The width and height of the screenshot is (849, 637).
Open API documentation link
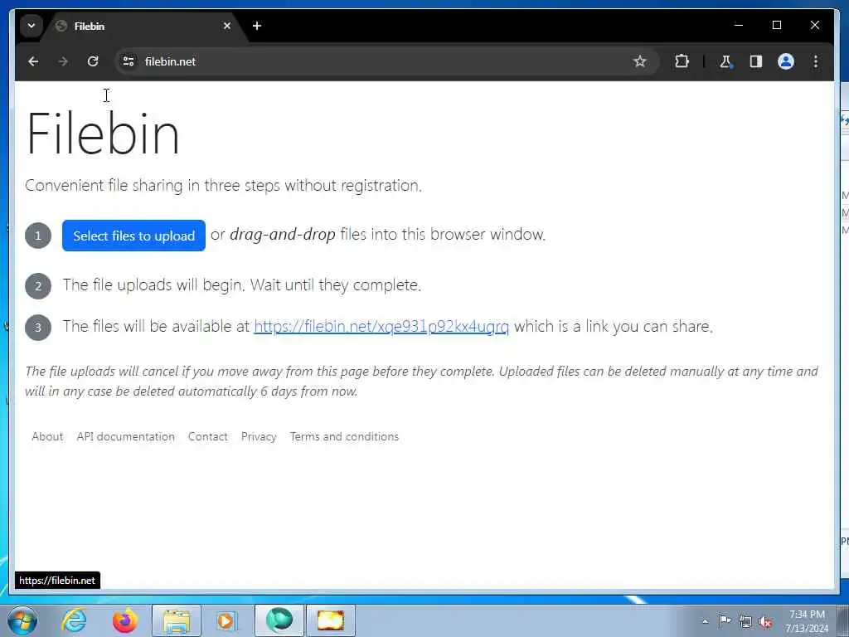126,436
